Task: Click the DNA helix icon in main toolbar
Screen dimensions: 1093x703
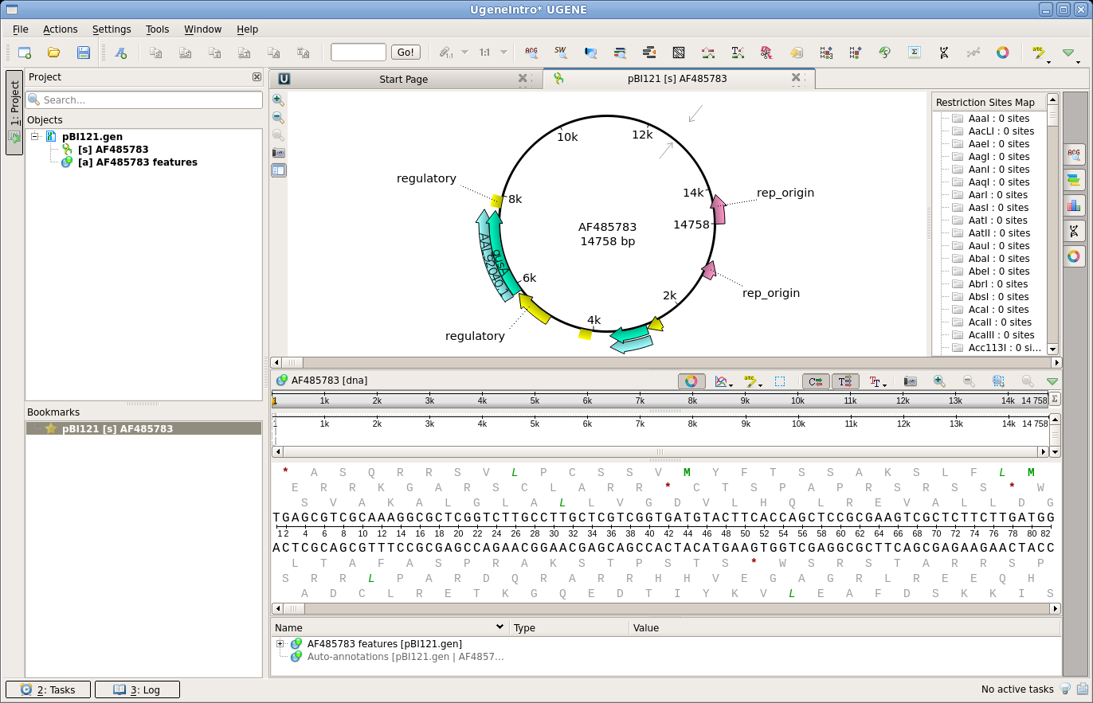Action: click(944, 53)
